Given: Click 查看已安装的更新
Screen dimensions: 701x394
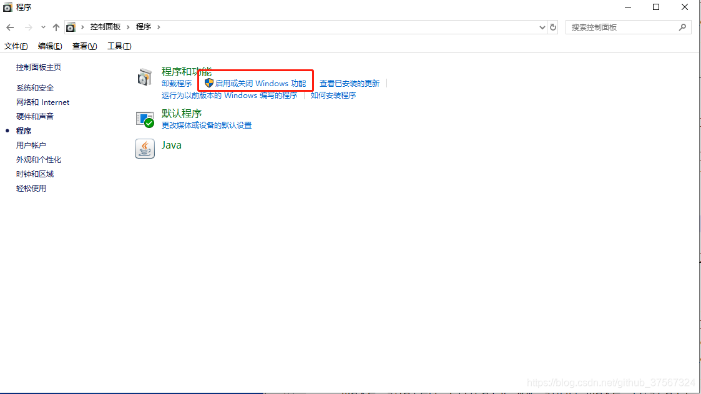Looking at the screenshot, I should [x=349, y=83].
